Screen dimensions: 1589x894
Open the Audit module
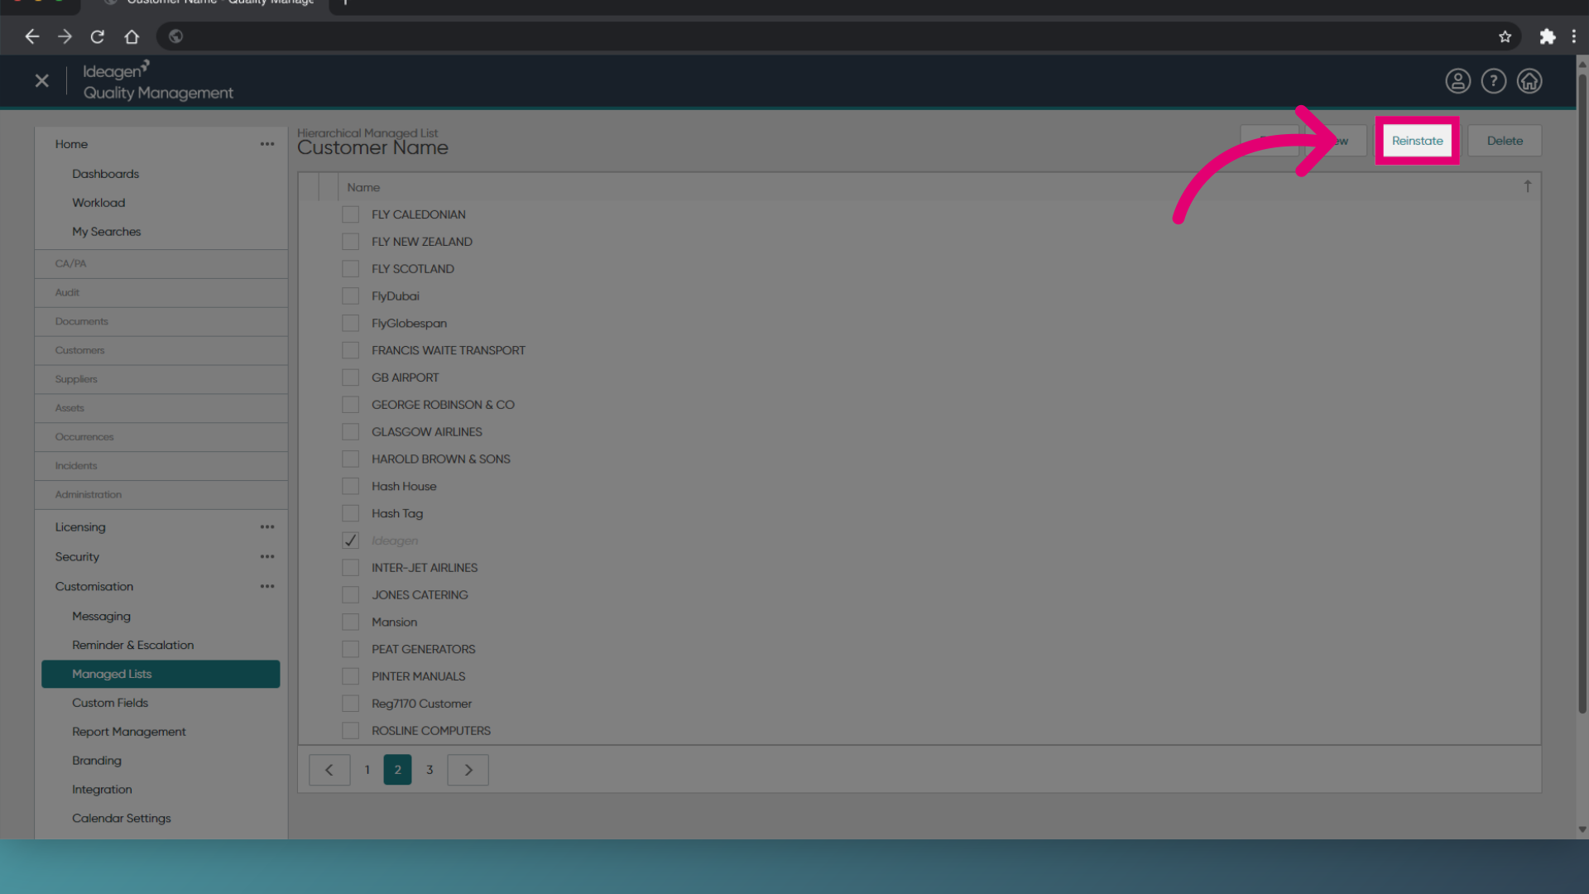tap(161, 293)
